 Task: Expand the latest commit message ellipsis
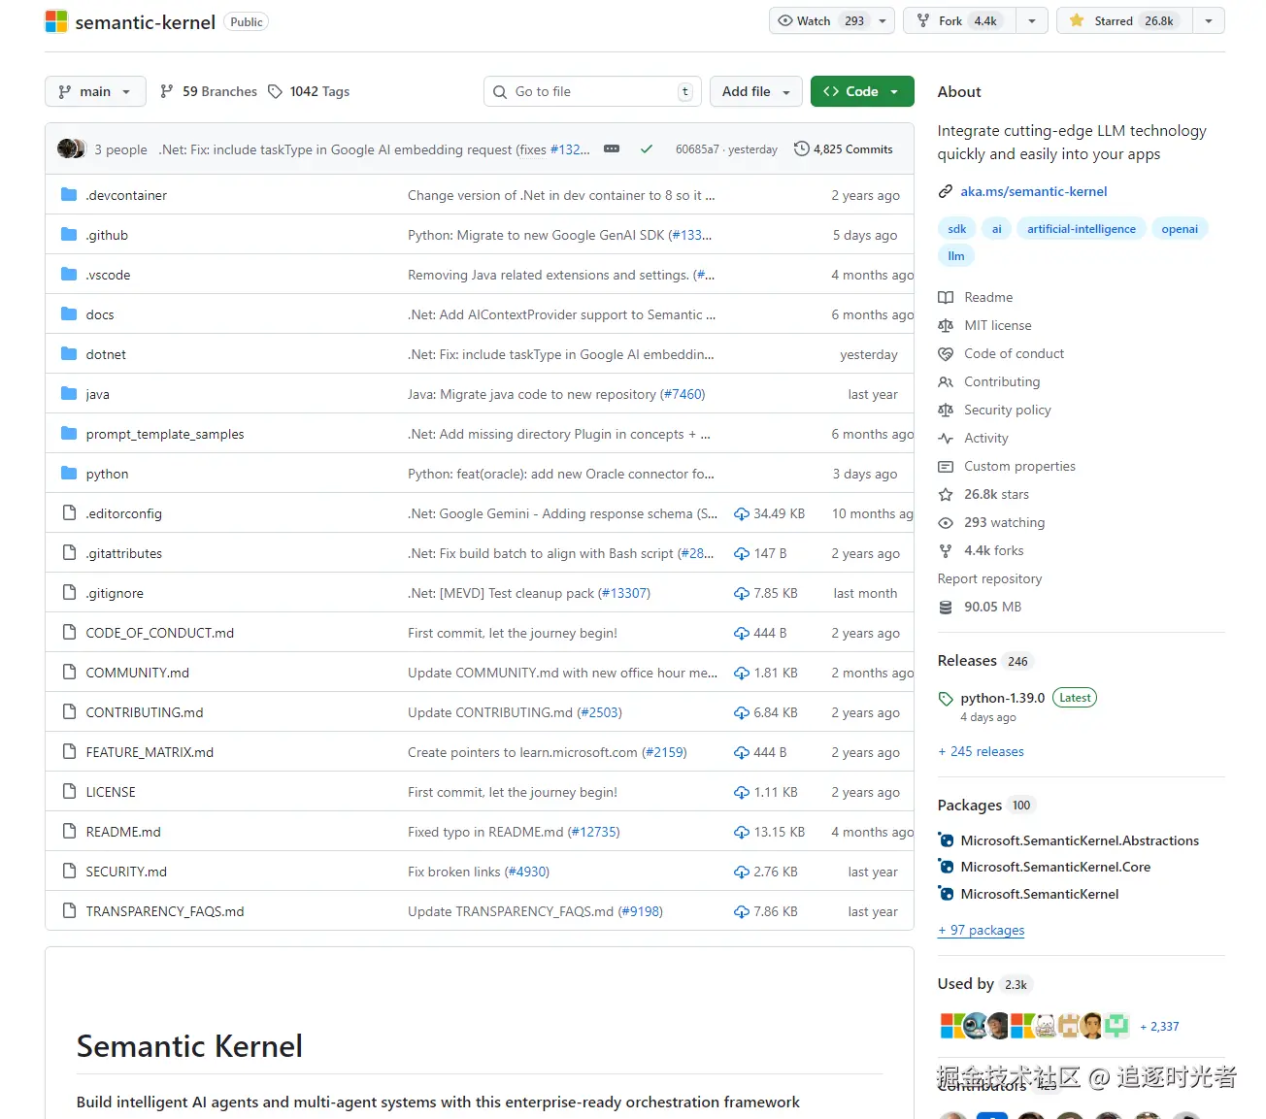point(612,149)
